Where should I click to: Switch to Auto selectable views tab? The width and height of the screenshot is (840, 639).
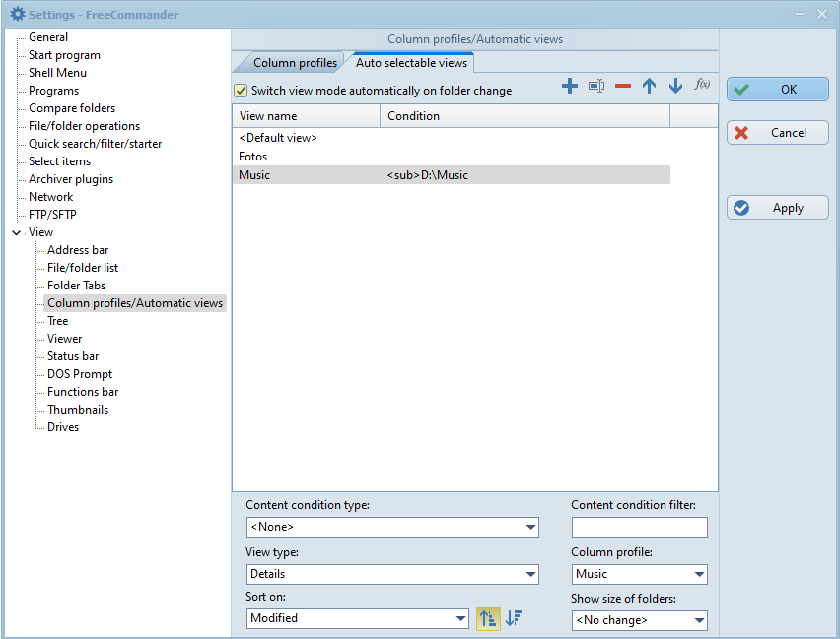pos(411,63)
